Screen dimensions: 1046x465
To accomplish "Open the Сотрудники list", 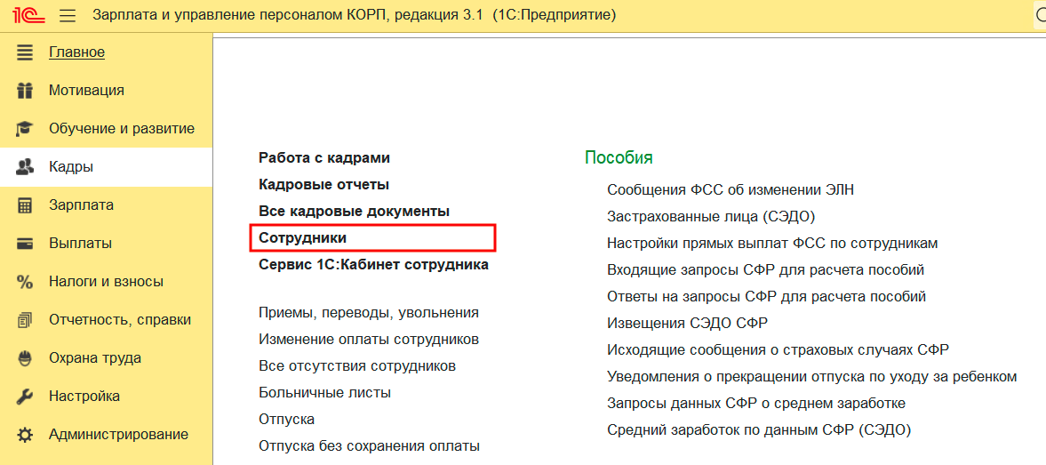I will [x=302, y=238].
